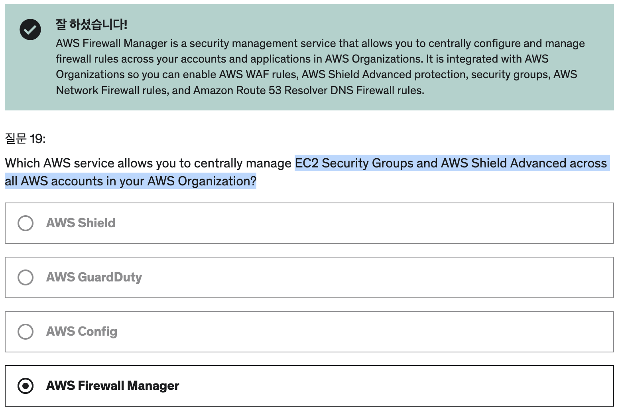This screenshot has width=618, height=413.
Task: Click highlighted line "all AWS accounts in your AWS Organization?"
Action: click(x=130, y=181)
